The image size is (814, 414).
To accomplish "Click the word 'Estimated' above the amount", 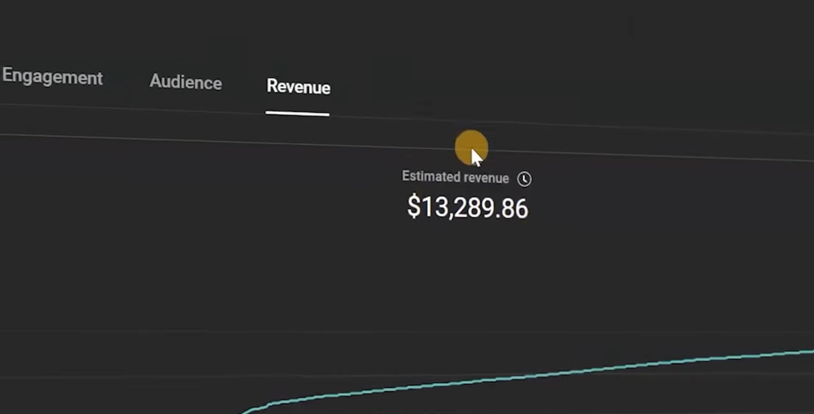I will (431, 176).
